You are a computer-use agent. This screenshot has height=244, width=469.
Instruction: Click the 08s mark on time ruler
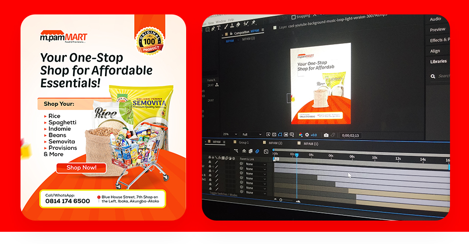(352, 157)
